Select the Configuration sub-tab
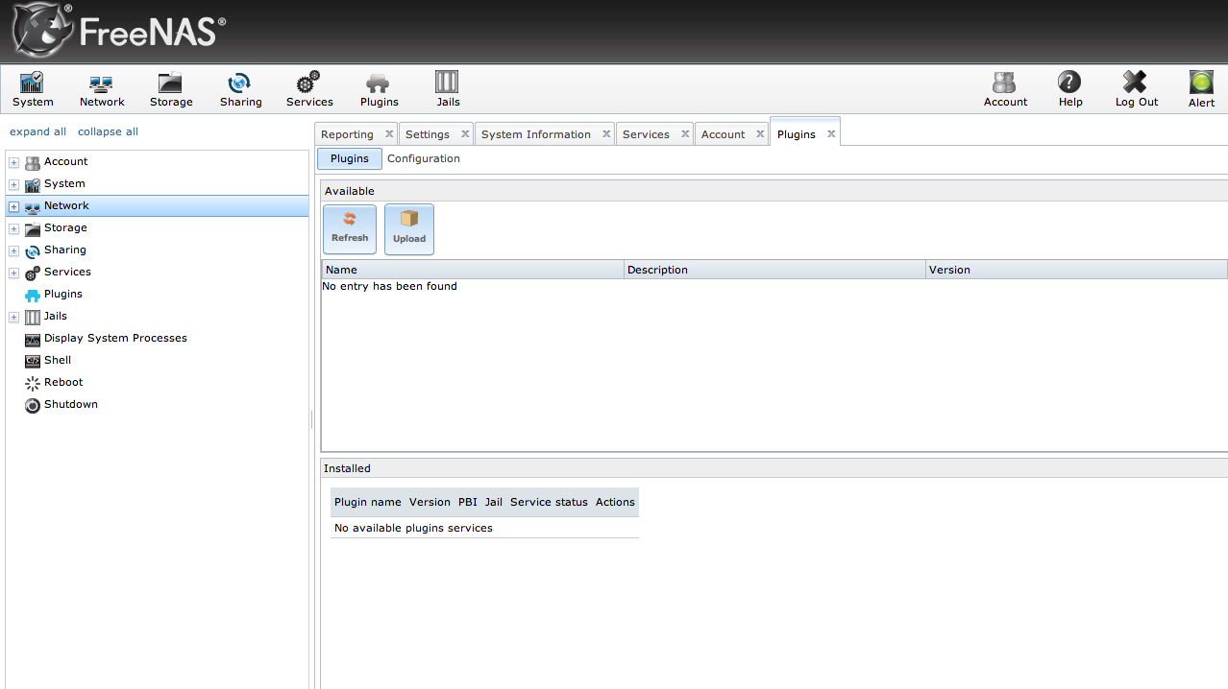The width and height of the screenshot is (1228, 689). 424,158
